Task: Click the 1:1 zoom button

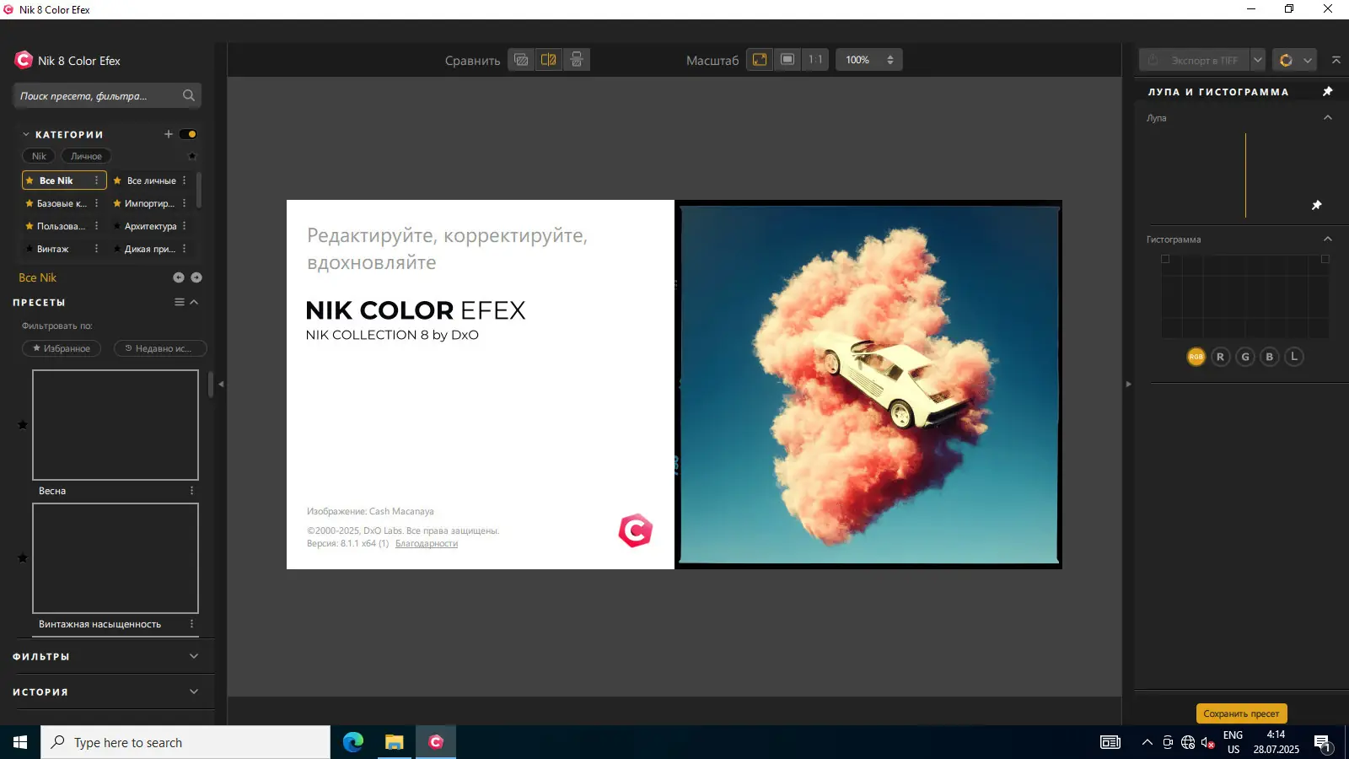Action: pyautogui.click(x=815, y=60)
